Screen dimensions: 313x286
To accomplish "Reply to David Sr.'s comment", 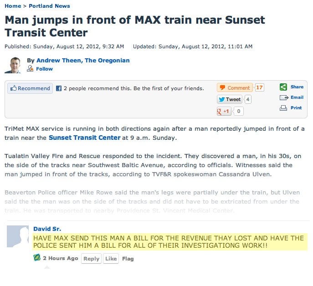I will 92,259.
